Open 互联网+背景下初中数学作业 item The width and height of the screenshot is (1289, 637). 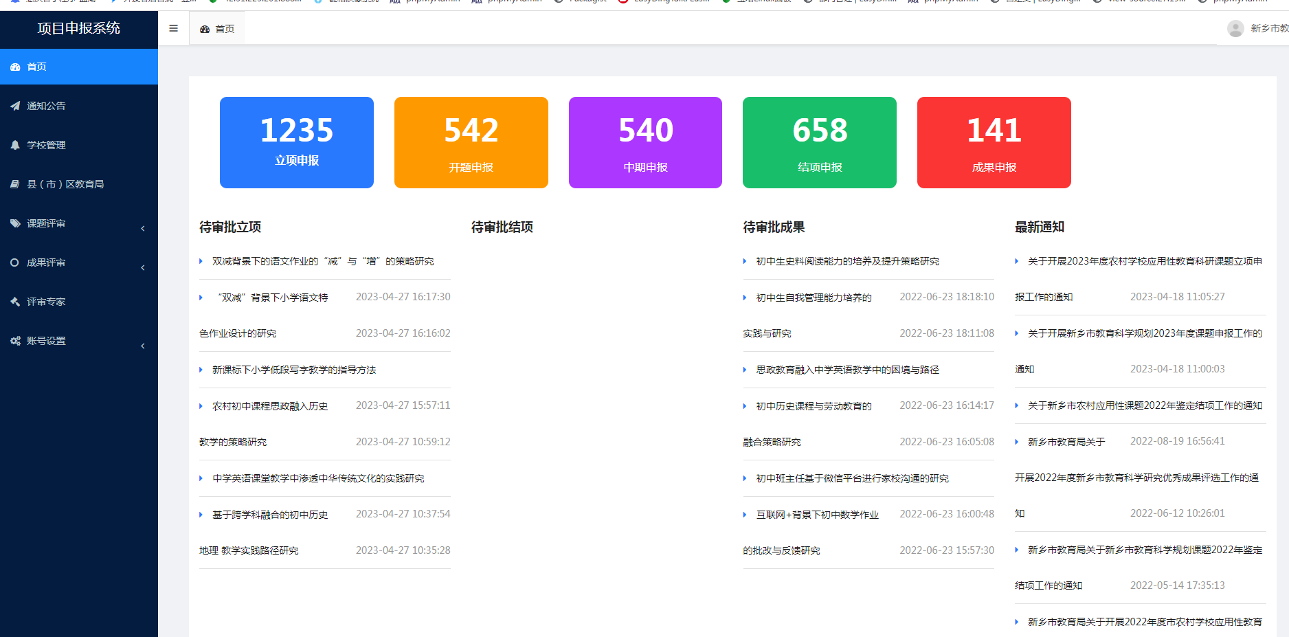pos(817,515)
